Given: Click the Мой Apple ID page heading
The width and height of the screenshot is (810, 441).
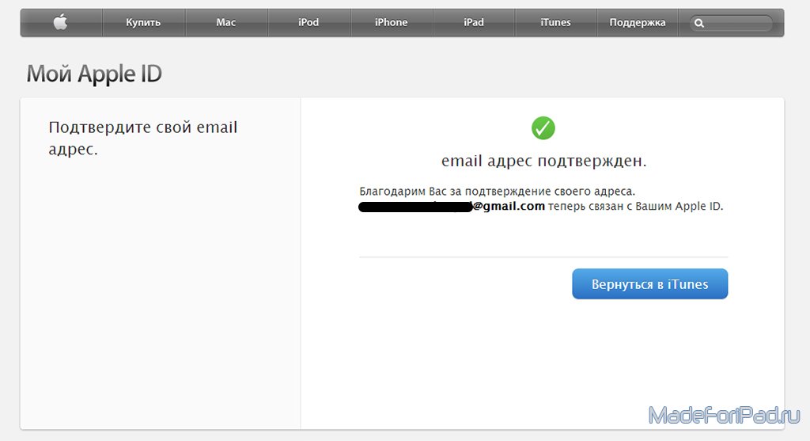Looking at the screenshot, I should coord(94,74).
